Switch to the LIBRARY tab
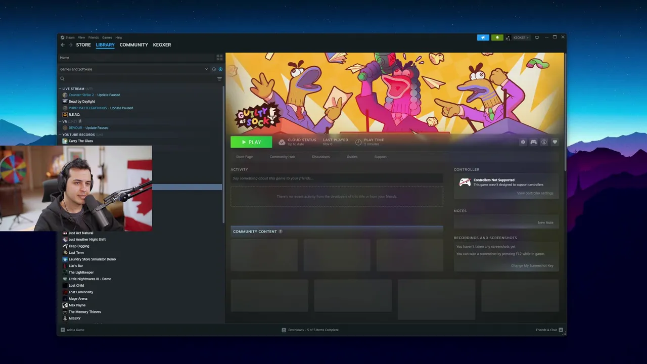647x364 pixels. coord(105,45)
